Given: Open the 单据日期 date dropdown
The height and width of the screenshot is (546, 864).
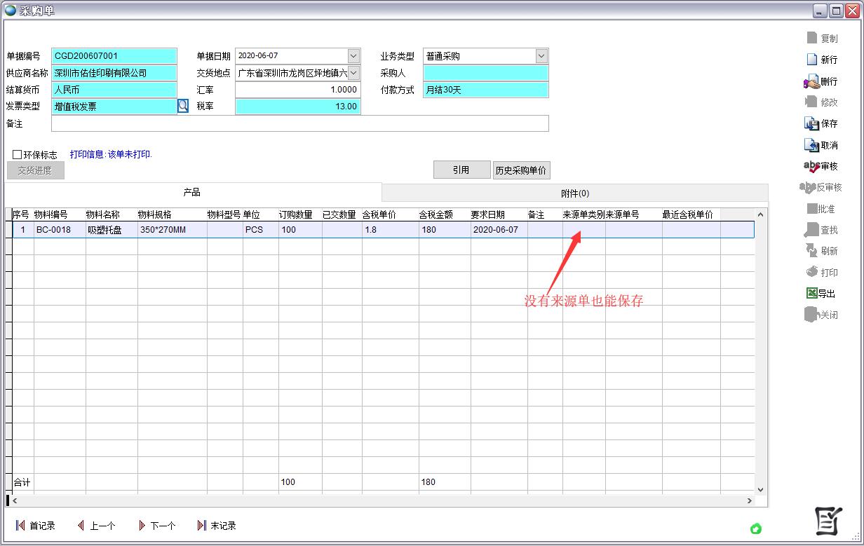Looking at the screenshot, I should pos(353,56).
